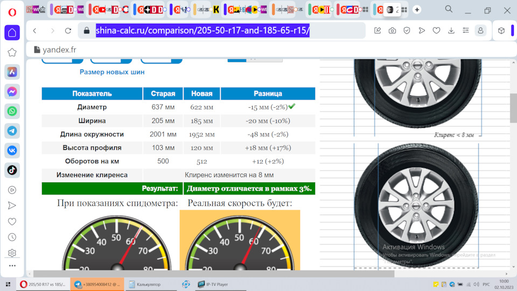517x291 pixels.
Task: Open History clock in sidebar
Action: pos(12,237)
